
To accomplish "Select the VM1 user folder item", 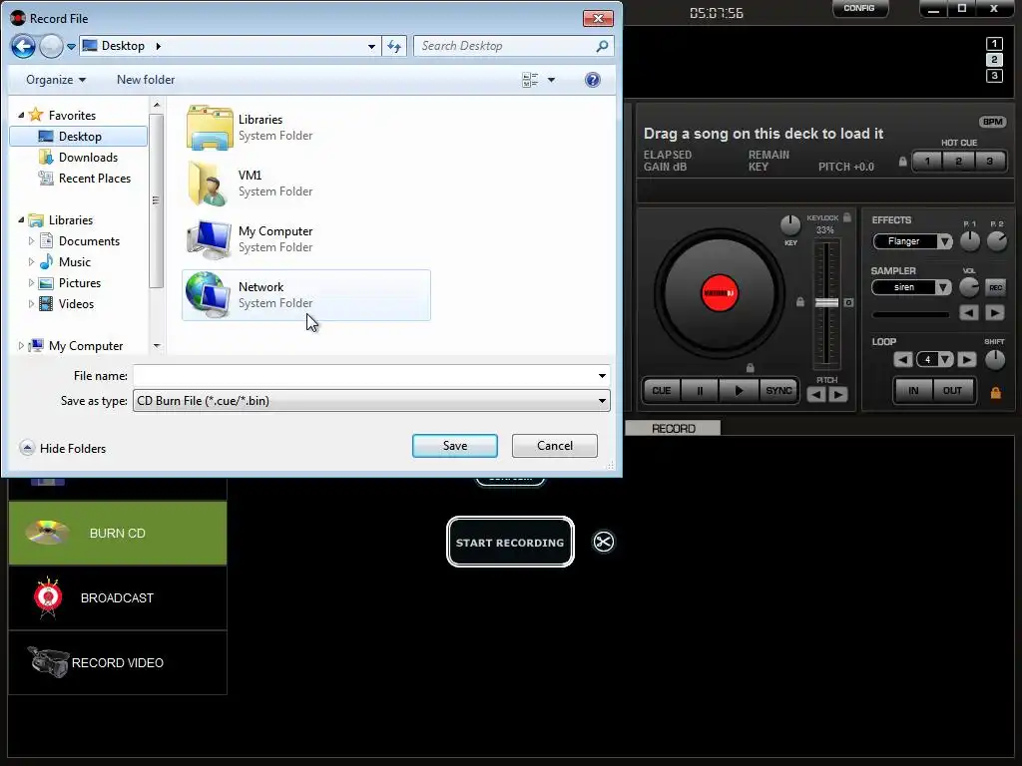I will [305, 184].
